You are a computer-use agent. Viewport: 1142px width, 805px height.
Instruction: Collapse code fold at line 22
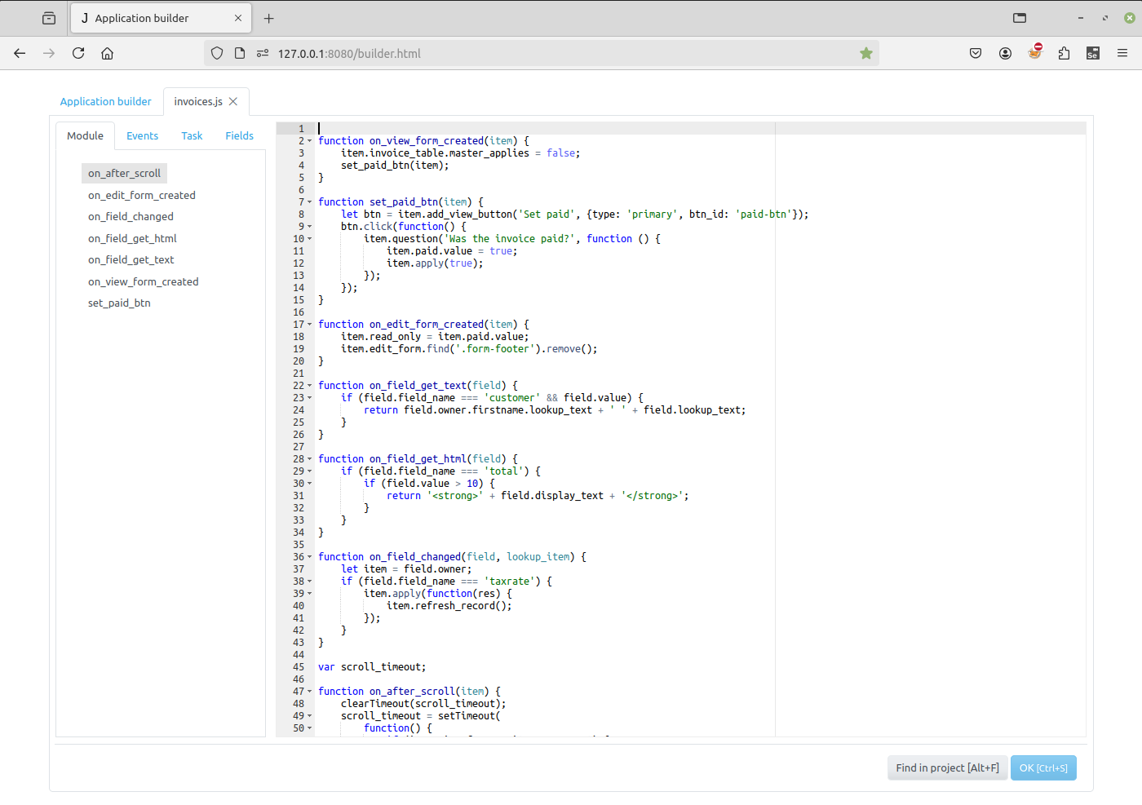coord(310,386)
